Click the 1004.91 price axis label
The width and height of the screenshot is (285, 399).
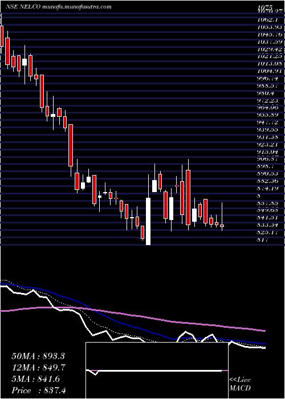(x=270, y=71)
